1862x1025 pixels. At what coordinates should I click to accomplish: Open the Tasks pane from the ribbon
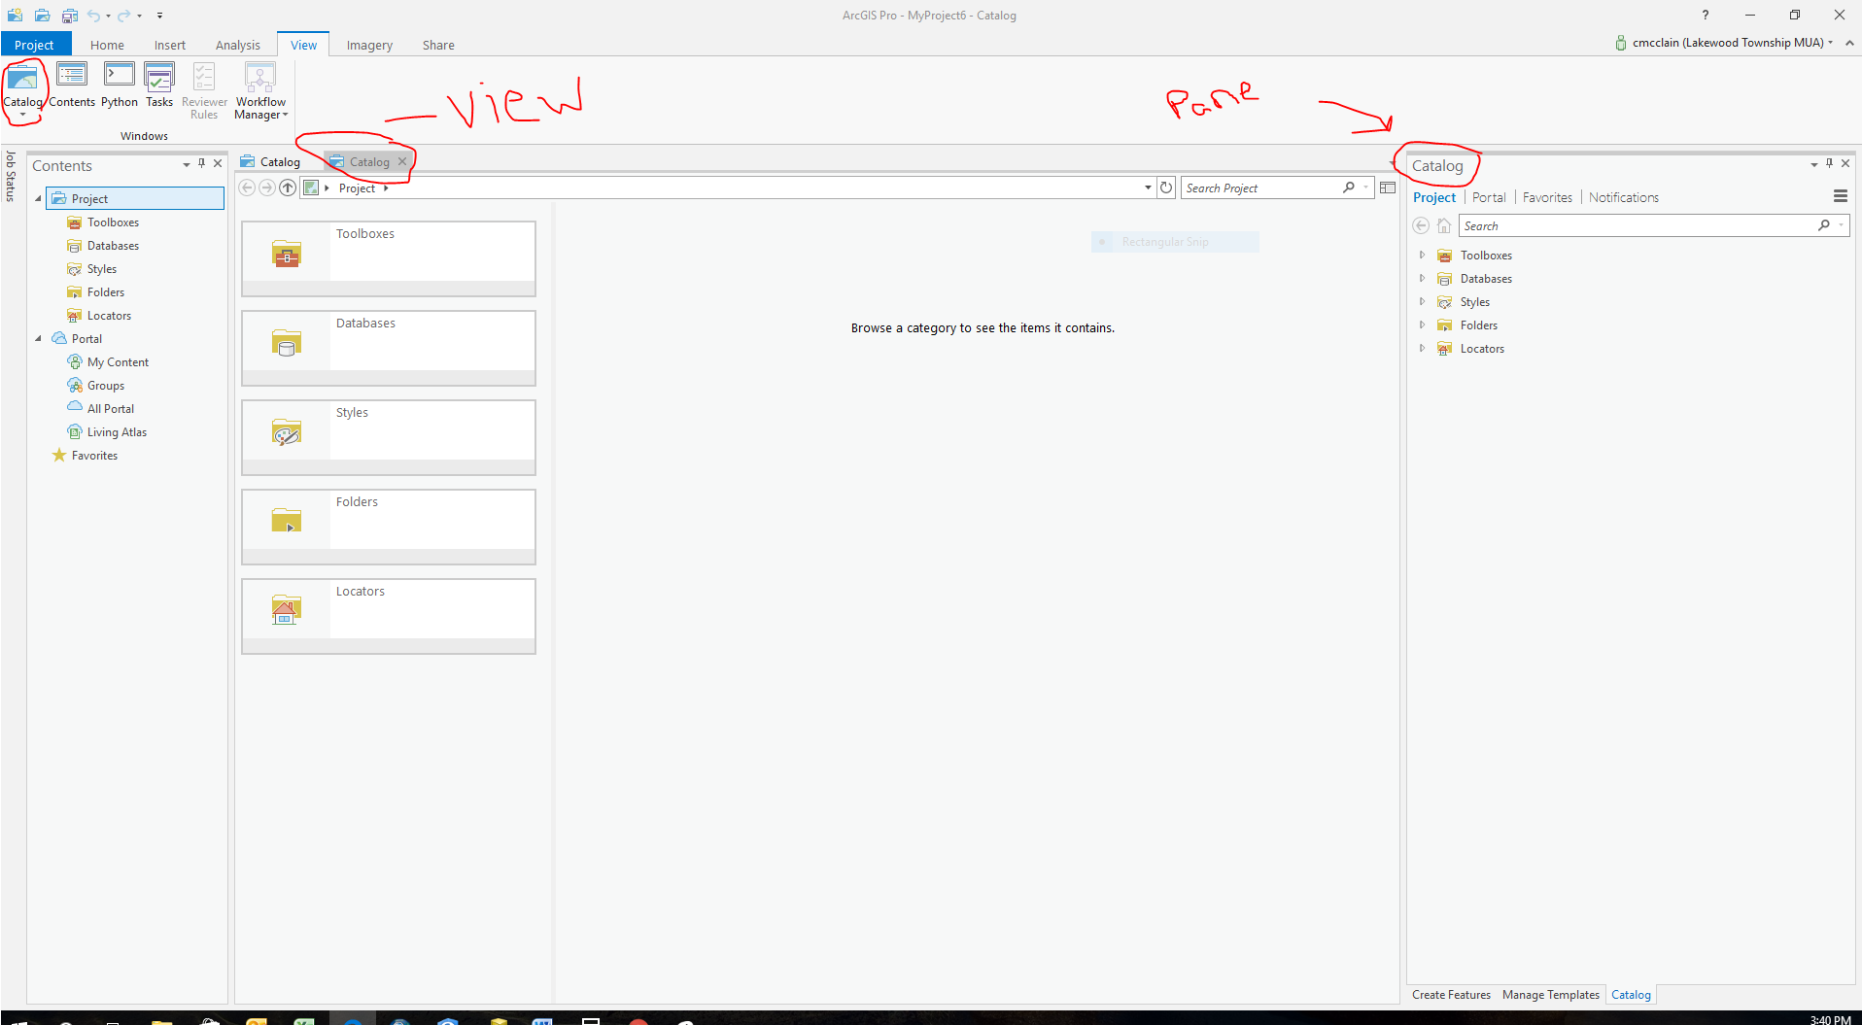[x=158, y=87]
